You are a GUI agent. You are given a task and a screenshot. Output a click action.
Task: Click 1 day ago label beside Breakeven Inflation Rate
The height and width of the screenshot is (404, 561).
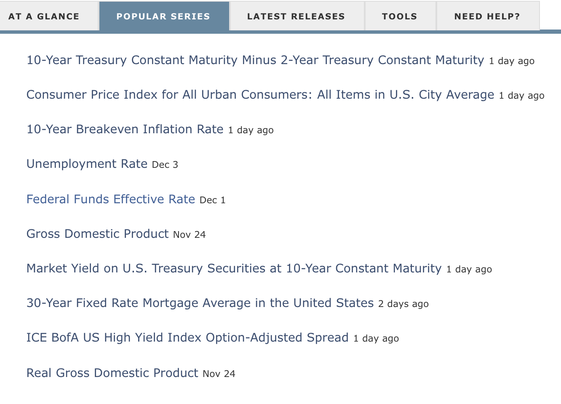251,130
